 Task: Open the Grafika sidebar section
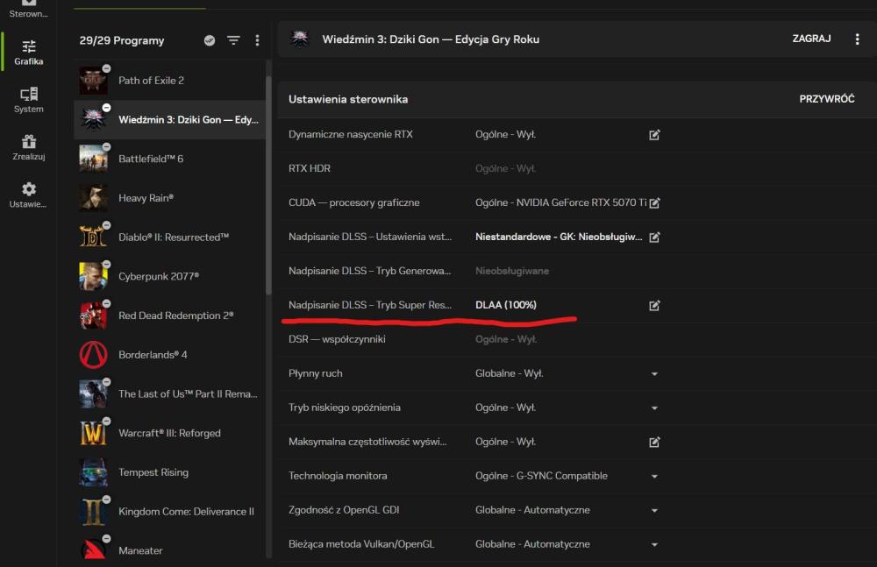pyautogui.click(x=28, y=52)
